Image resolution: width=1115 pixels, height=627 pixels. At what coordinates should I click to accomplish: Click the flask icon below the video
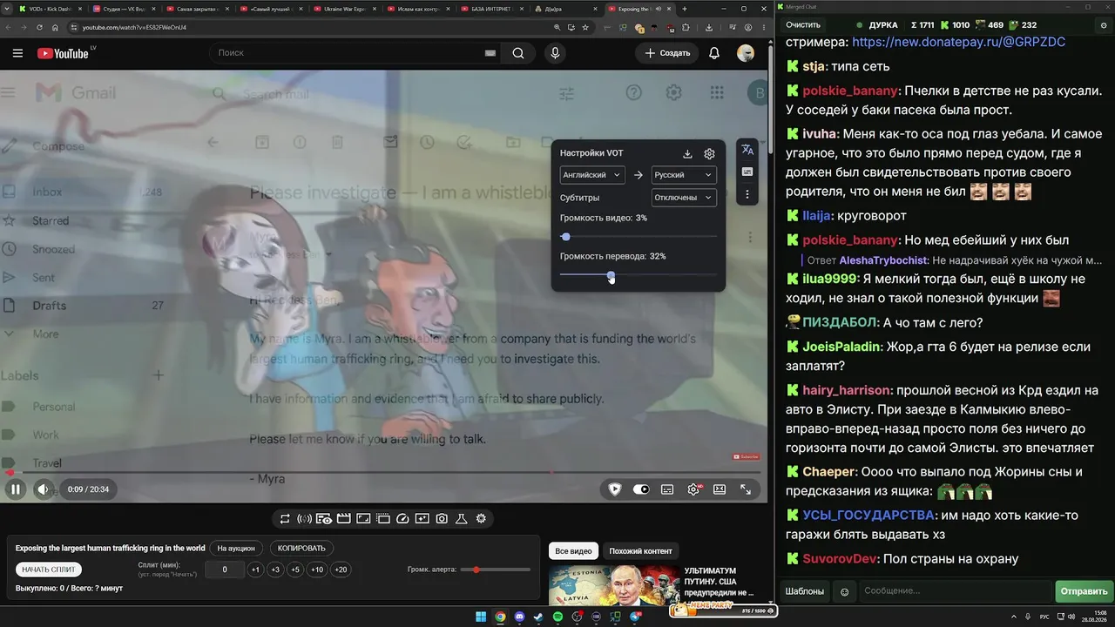[462, 519]
